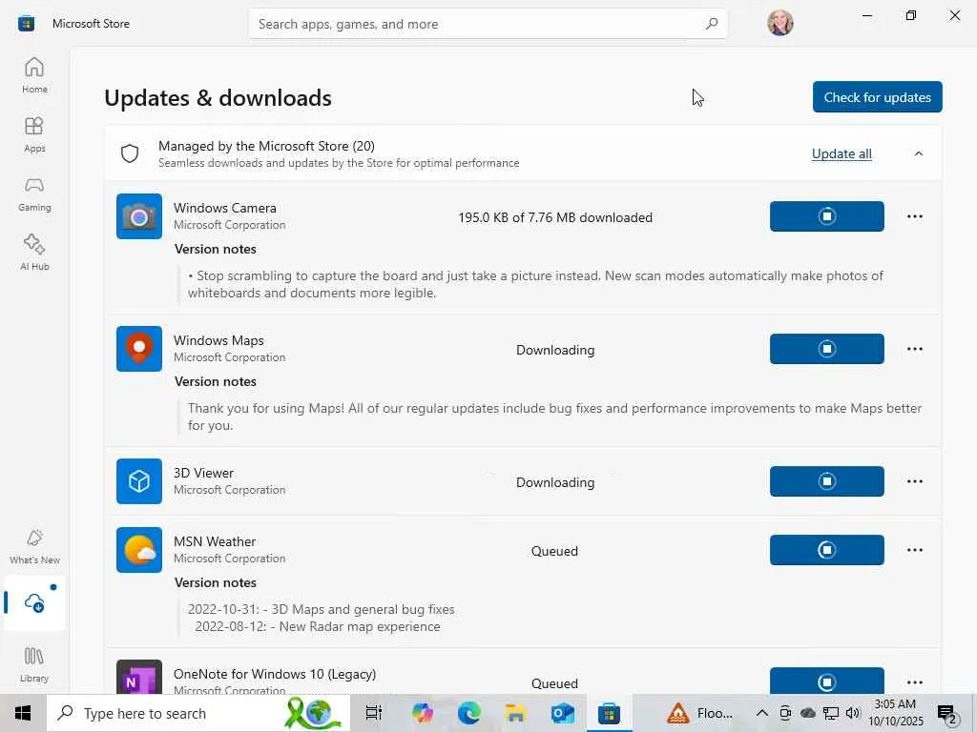Open more options for MSN Weather

[x=915, y=550]
